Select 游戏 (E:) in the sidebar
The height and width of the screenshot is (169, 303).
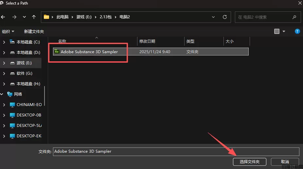[x=24, y=63]
